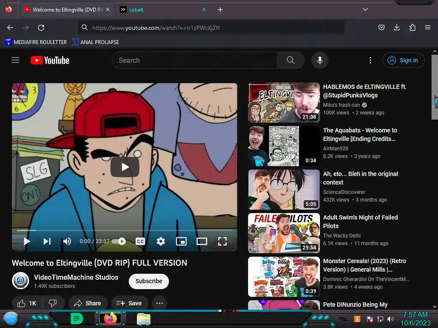Open the extensions puzzle icon
The height and width of the screenshot is (328, 438).
412,27
